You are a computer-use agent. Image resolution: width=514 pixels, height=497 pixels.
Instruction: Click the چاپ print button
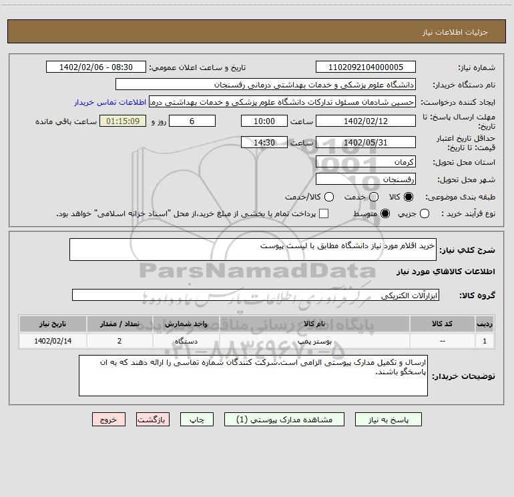point(197,420)
